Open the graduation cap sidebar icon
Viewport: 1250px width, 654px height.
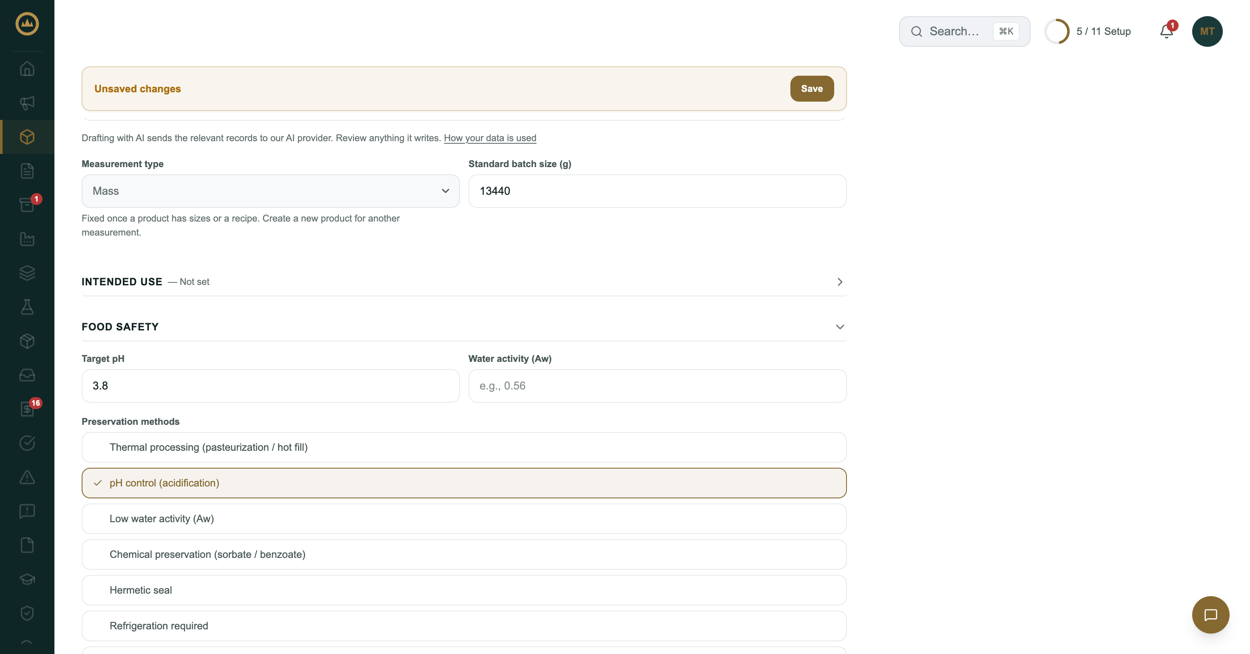coord(27,579)
